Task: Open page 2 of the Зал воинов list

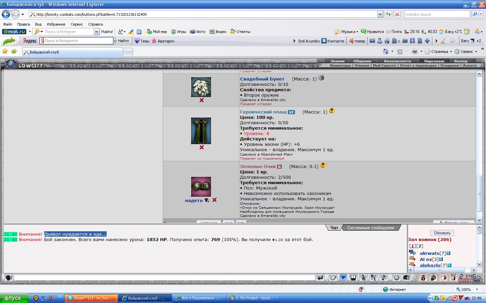Action: [420, 246]
